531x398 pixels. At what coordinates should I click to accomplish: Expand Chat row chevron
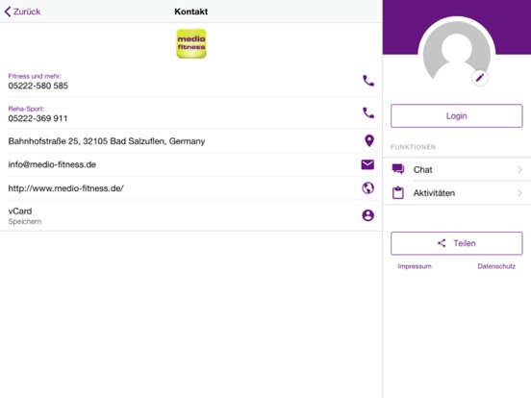519,169
